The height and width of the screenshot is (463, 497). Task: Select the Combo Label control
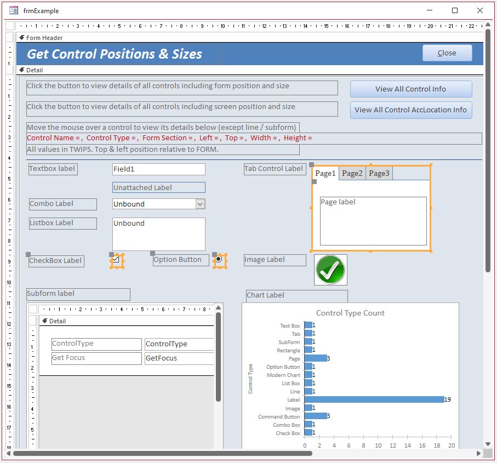click(x=63, y=204)
